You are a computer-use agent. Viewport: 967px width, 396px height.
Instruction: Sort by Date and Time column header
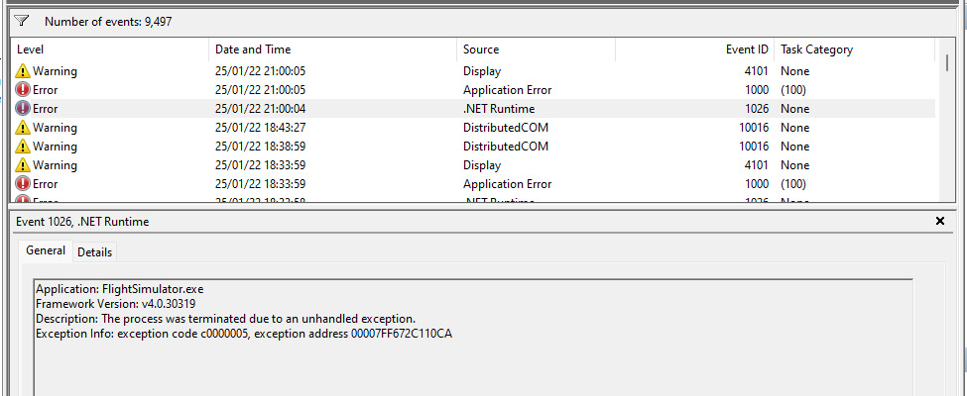332,49
